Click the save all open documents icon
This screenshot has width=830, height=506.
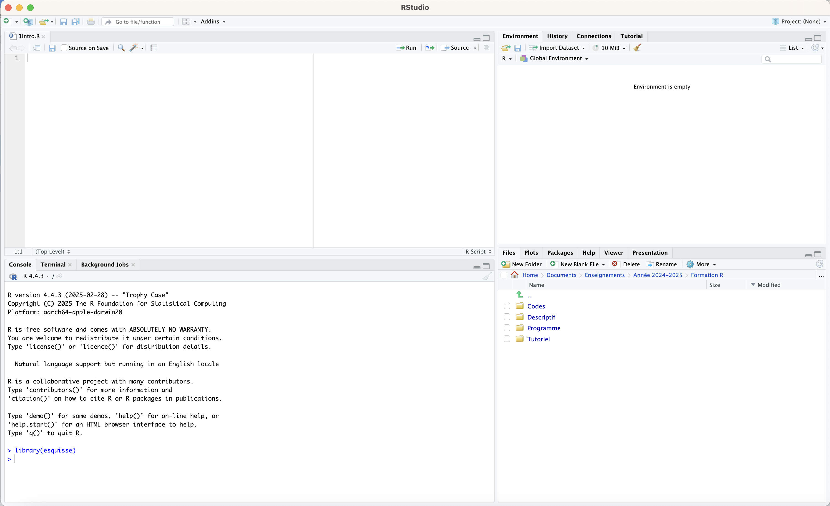coord(75,22)
